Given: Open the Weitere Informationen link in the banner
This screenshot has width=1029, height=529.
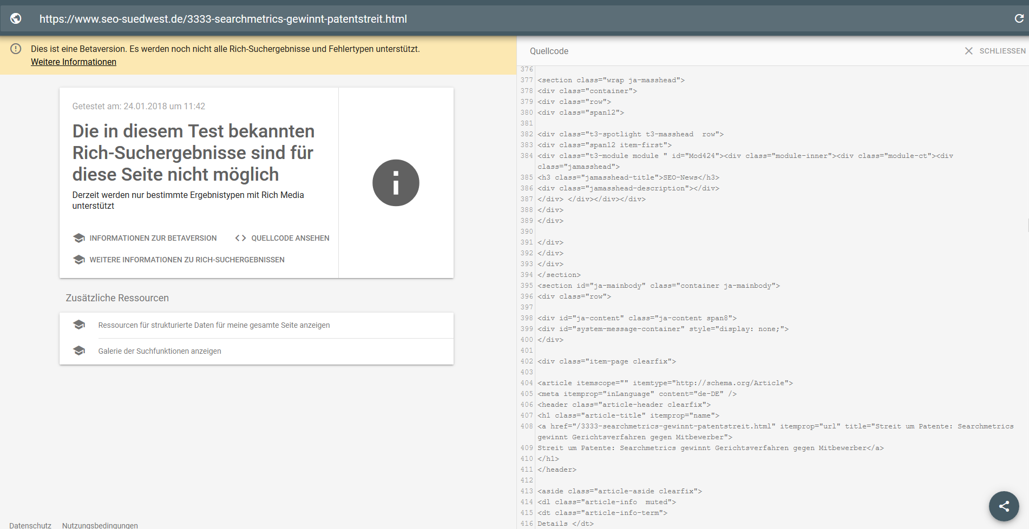Looking at the screenshot, I should pyautogui.click(x=73, y=62).
